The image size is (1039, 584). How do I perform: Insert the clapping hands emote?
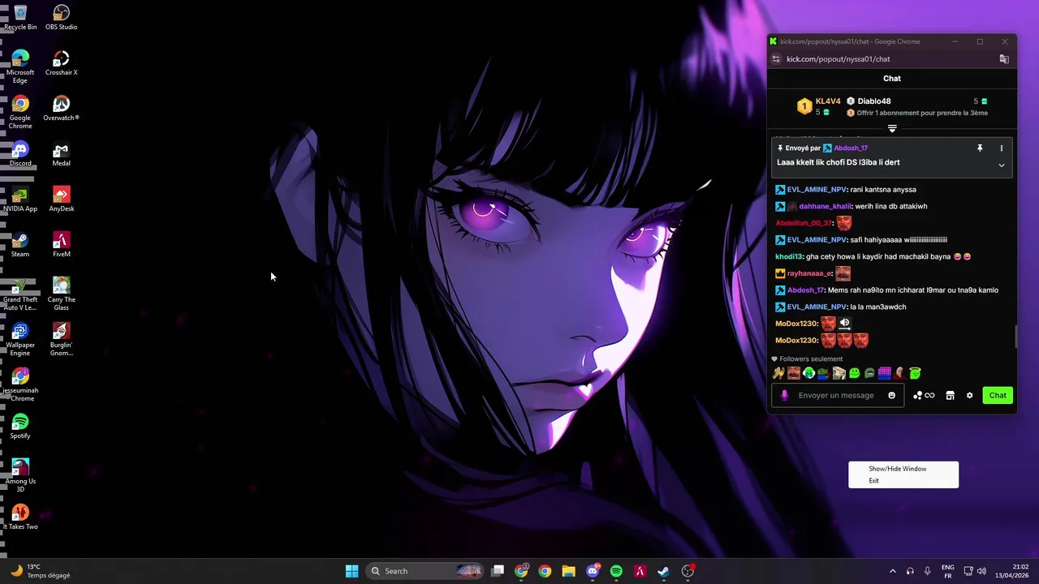click(778, 373)
